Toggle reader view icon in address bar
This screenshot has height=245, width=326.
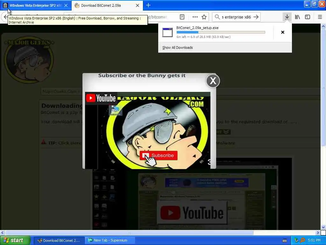coord(182,17)
